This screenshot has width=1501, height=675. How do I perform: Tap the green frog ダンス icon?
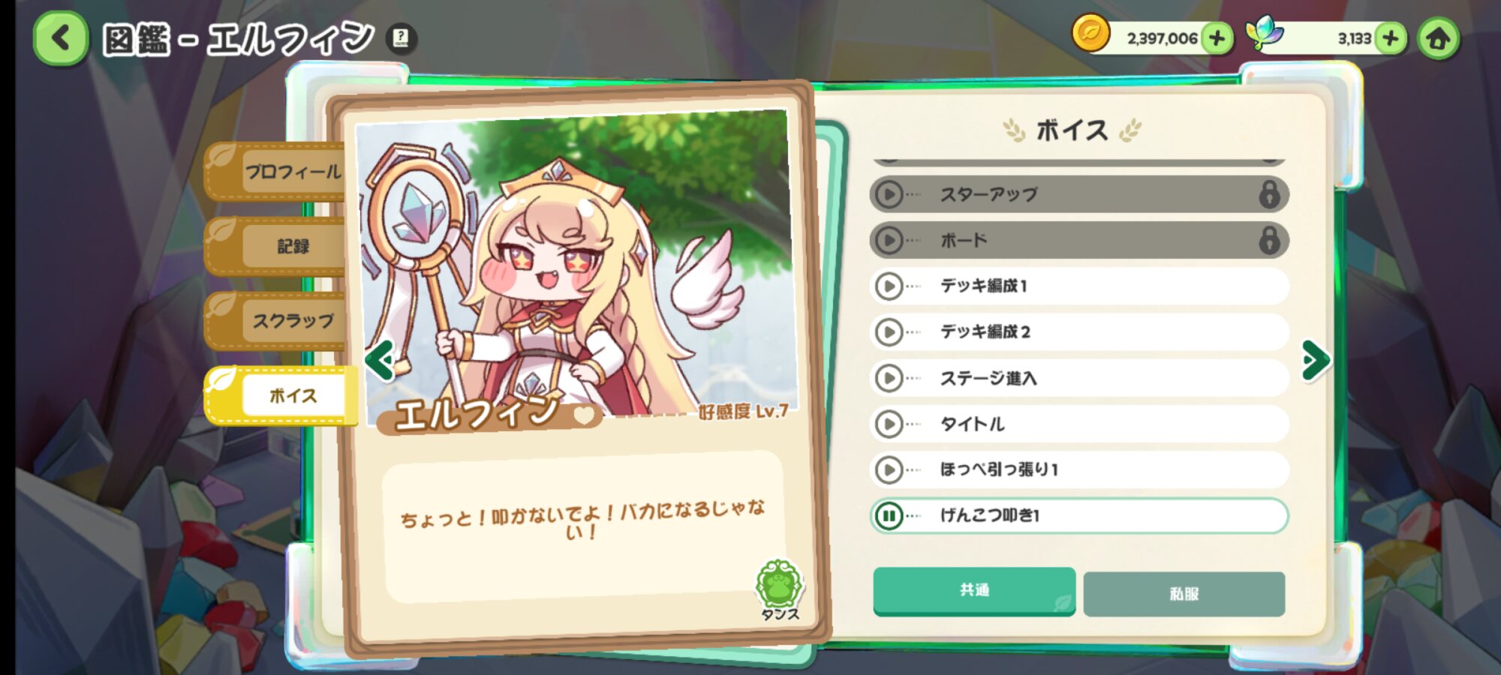(779, 589)
